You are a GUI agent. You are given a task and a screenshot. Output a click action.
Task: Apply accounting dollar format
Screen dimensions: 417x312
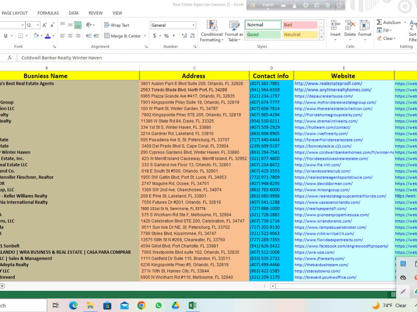point(155,36)
